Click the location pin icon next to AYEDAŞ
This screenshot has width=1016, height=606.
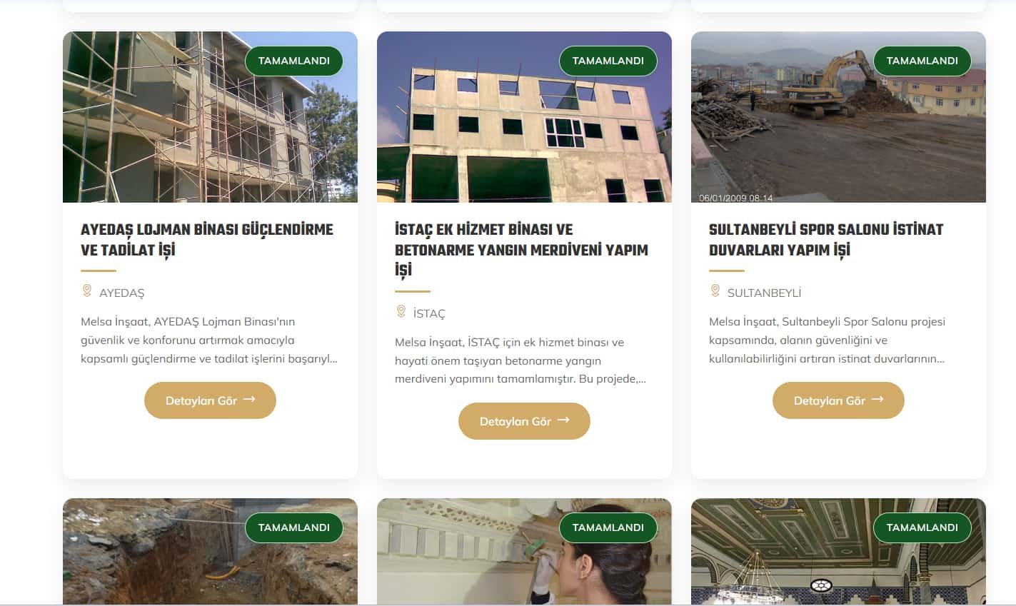point(87,291)
